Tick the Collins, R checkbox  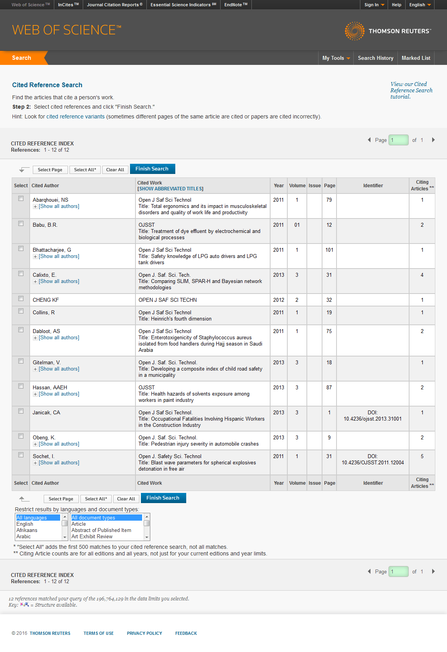pyautogui.click(x=21, y=311)
